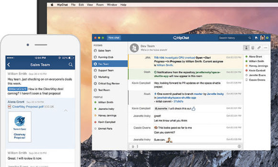Select the Dev Team room
Viewport: 278px width, 167px height.
click(110, 64)
